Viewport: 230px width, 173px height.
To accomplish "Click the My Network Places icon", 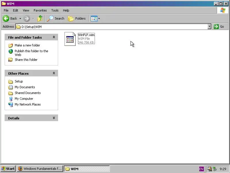I will (x=11, y=104).
